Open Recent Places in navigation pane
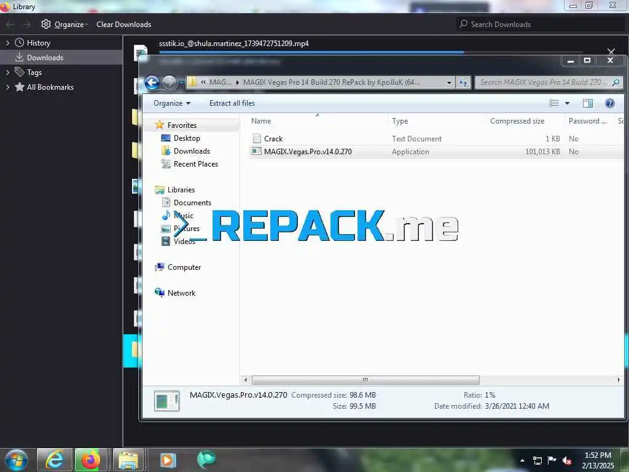This screenshot has height=472, width=629. click(x=196, y=163)
